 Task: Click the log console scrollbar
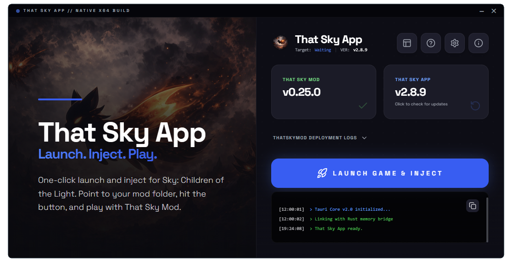click(487, 219)
